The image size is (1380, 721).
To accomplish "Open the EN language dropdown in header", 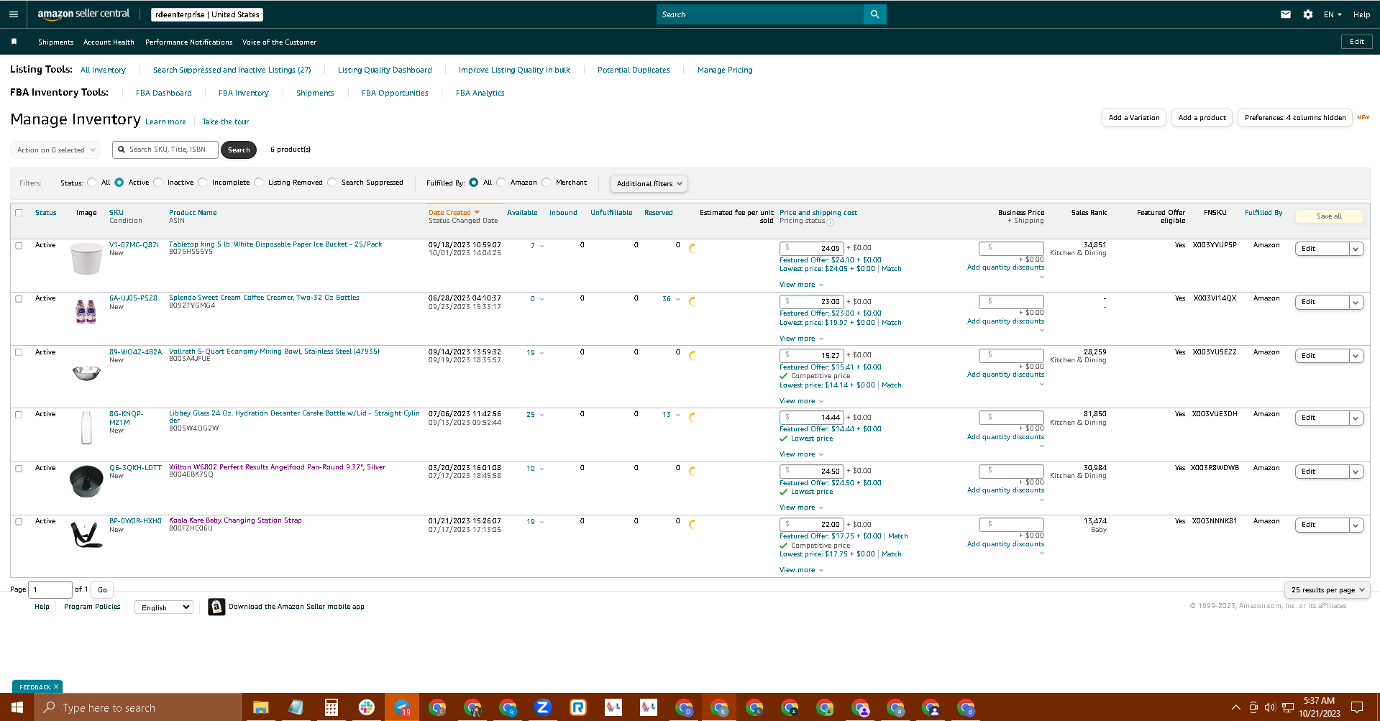I will [x=1333, y=14].
